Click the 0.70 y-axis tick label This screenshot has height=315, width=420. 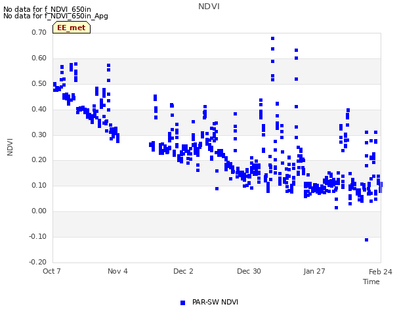click(x=39, y=32)
